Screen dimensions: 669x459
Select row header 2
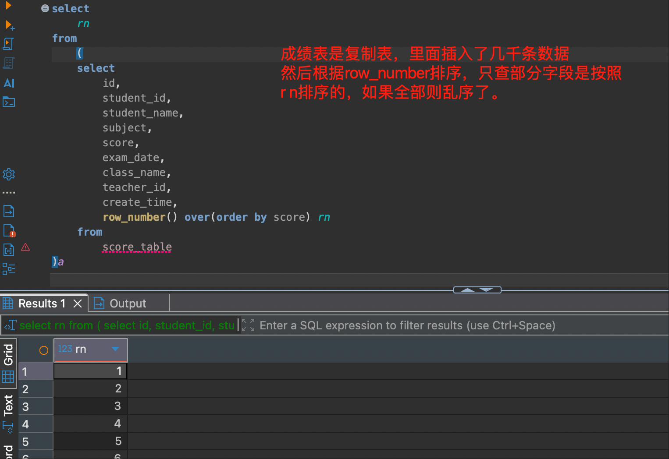tap(36, 389)
